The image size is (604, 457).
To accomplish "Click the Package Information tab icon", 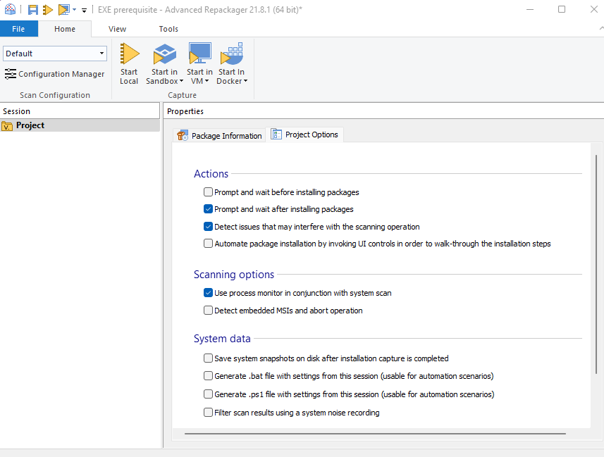I will coord(183,135).
